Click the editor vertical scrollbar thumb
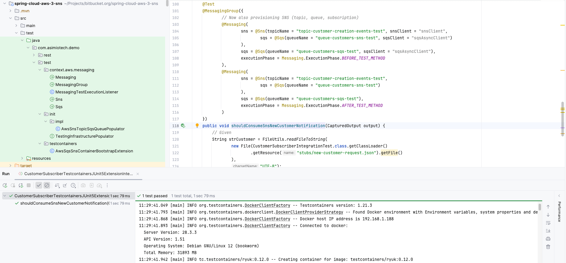This screenshot has width=566, height=263. click(x=563, y=119)
